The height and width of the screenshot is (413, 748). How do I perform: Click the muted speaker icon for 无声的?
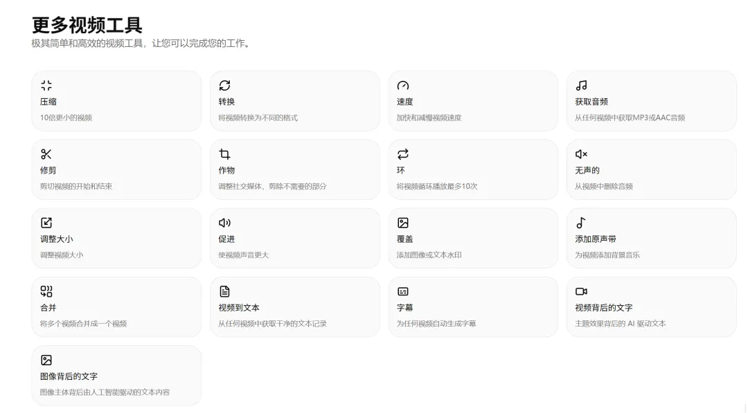(581, 154)
